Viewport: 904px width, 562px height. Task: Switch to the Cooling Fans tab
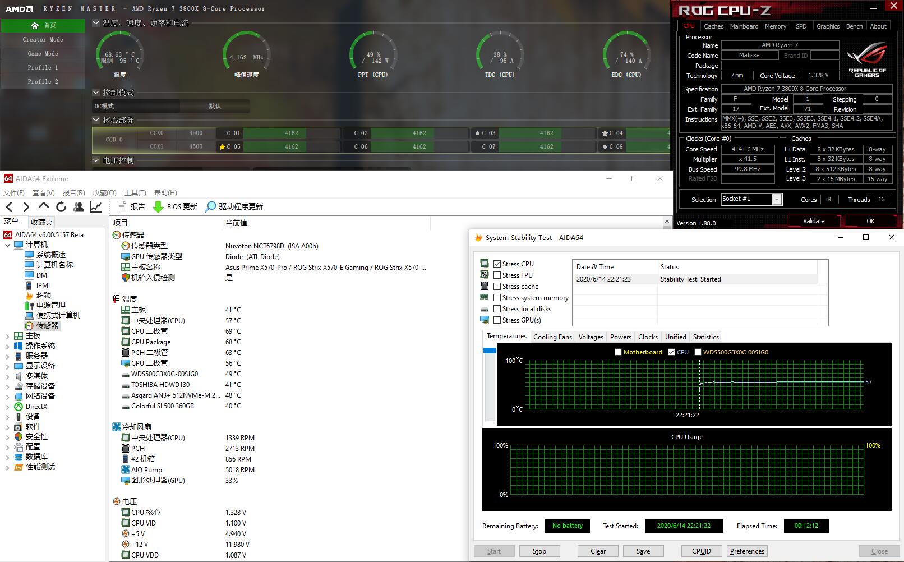[552, 337]
